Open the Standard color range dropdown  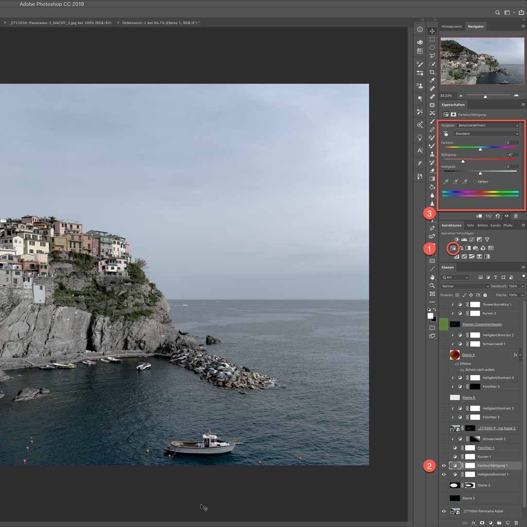pyautogui.click(x=487, y=134)
